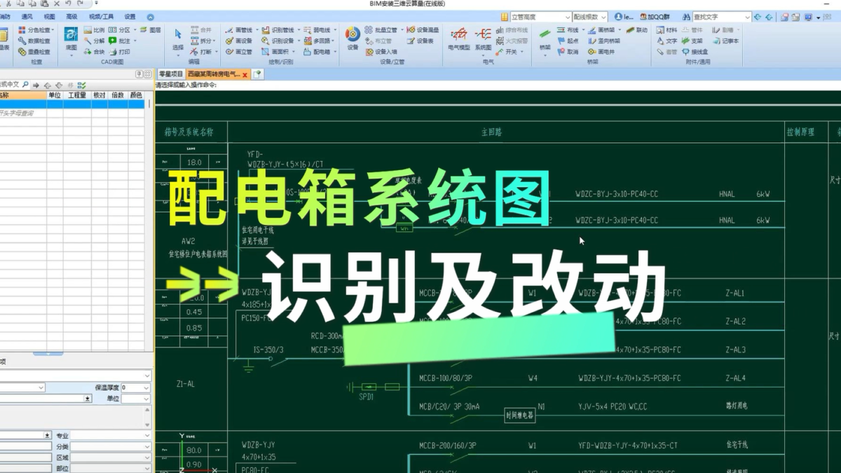Switch to the 高级 ribbon tab

click(x=71, y=17)
